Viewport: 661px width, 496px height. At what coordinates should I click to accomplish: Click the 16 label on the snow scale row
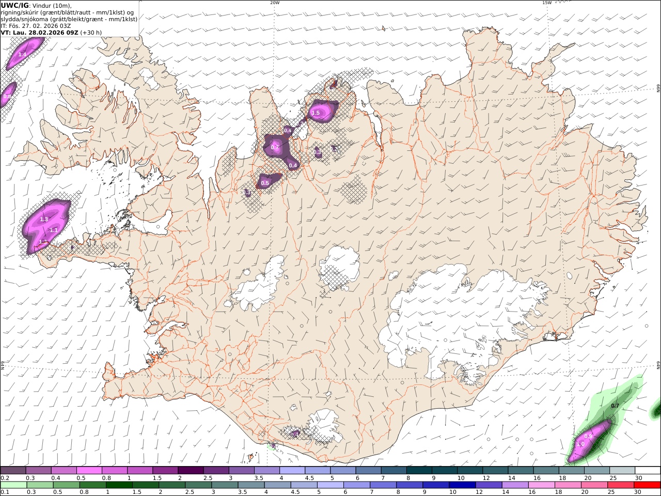click(x=537, y=478)
